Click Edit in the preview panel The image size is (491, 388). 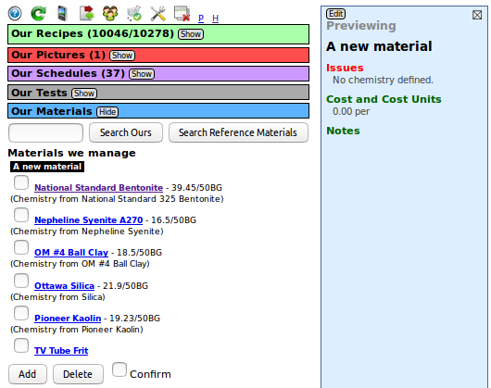(336, 14)
